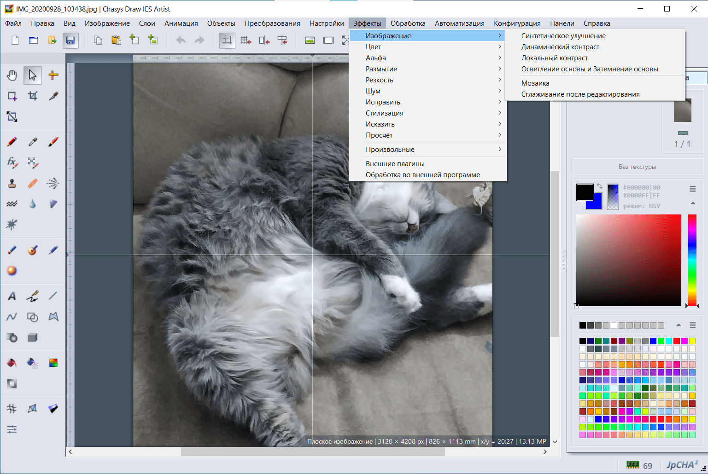Select the arrow pointer tool

(33, 75)
